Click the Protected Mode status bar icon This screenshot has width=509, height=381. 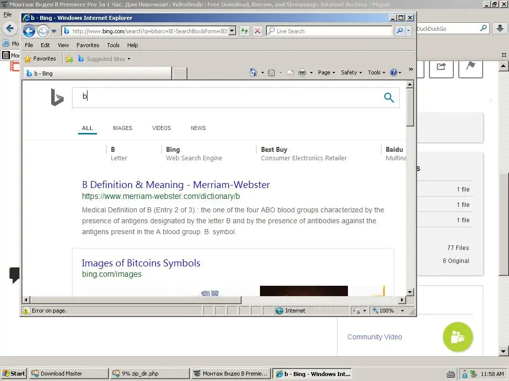(x=356, y=311)
